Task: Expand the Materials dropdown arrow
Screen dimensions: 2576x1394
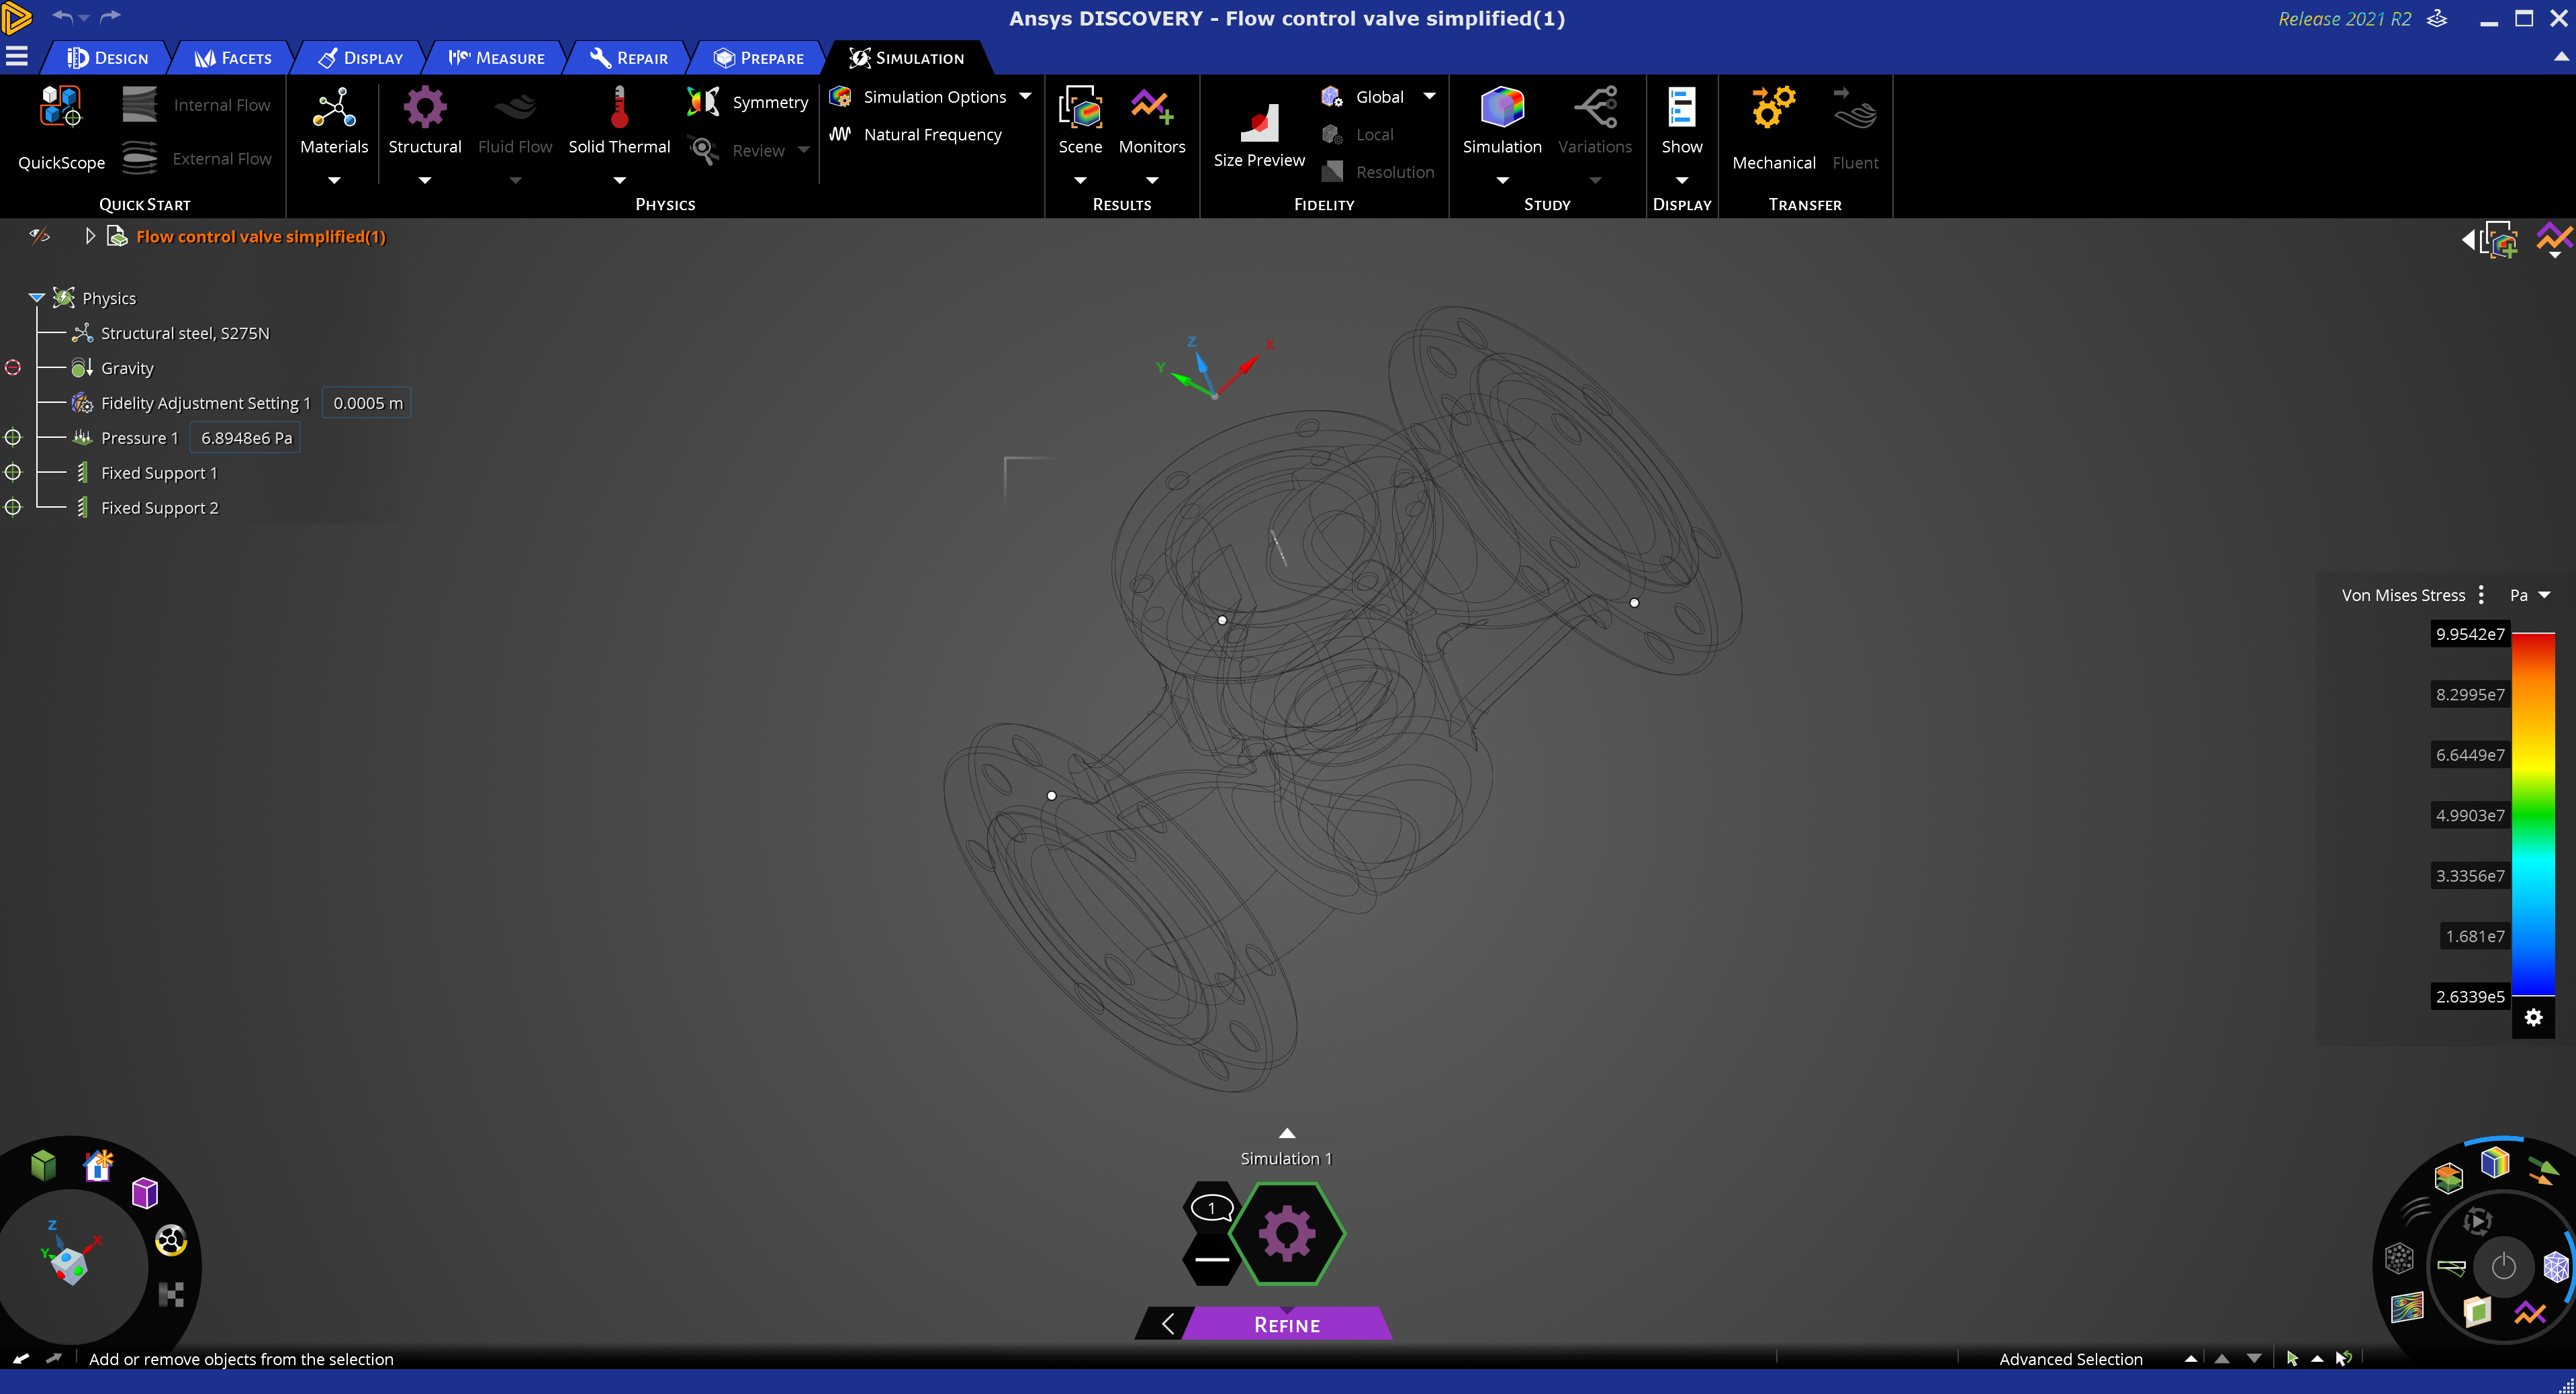Action: click(334, 180)
